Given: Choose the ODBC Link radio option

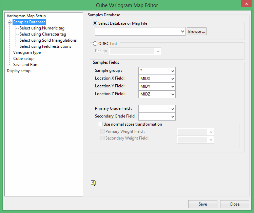Looking at the screenshot, I should (x=95, y=44).
